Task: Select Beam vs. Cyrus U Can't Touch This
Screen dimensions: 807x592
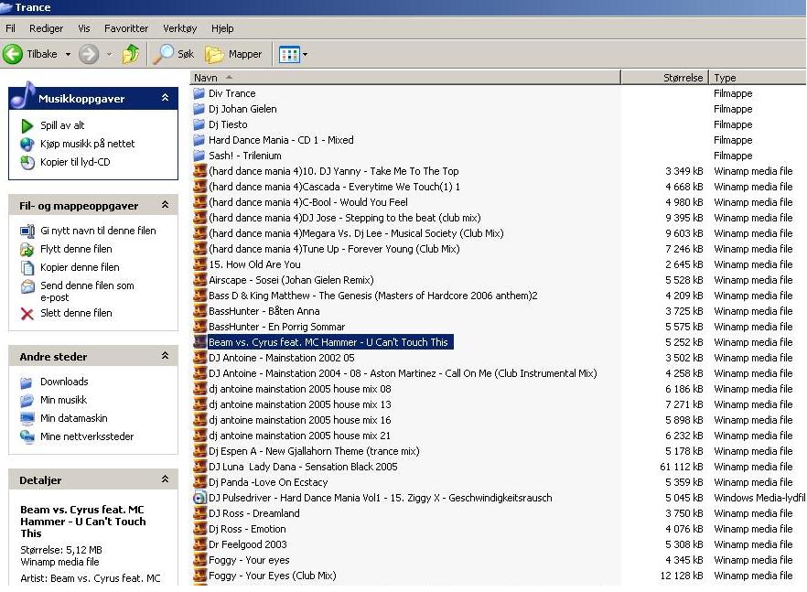Action: (x=328, y=342)
